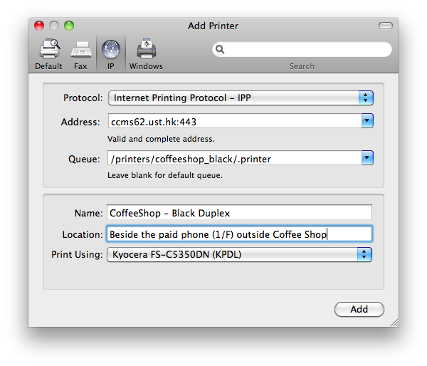This screenshot has height=366, width=427.
Task: Switch to the Windows printer icon
Action: 146,51
